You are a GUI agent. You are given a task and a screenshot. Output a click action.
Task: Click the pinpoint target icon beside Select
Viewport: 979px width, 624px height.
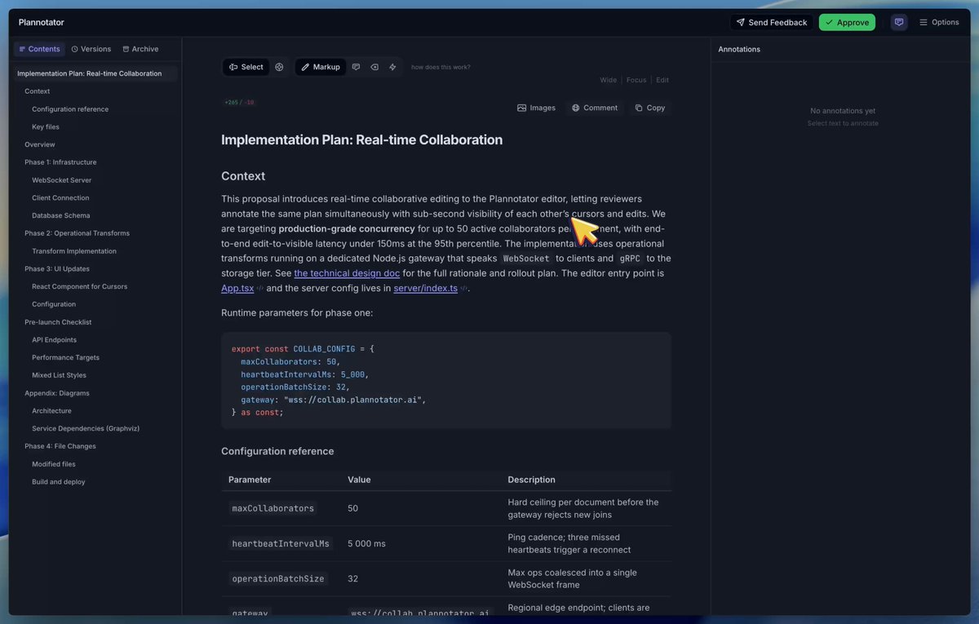pyautogui.click(x=279, y=67)
